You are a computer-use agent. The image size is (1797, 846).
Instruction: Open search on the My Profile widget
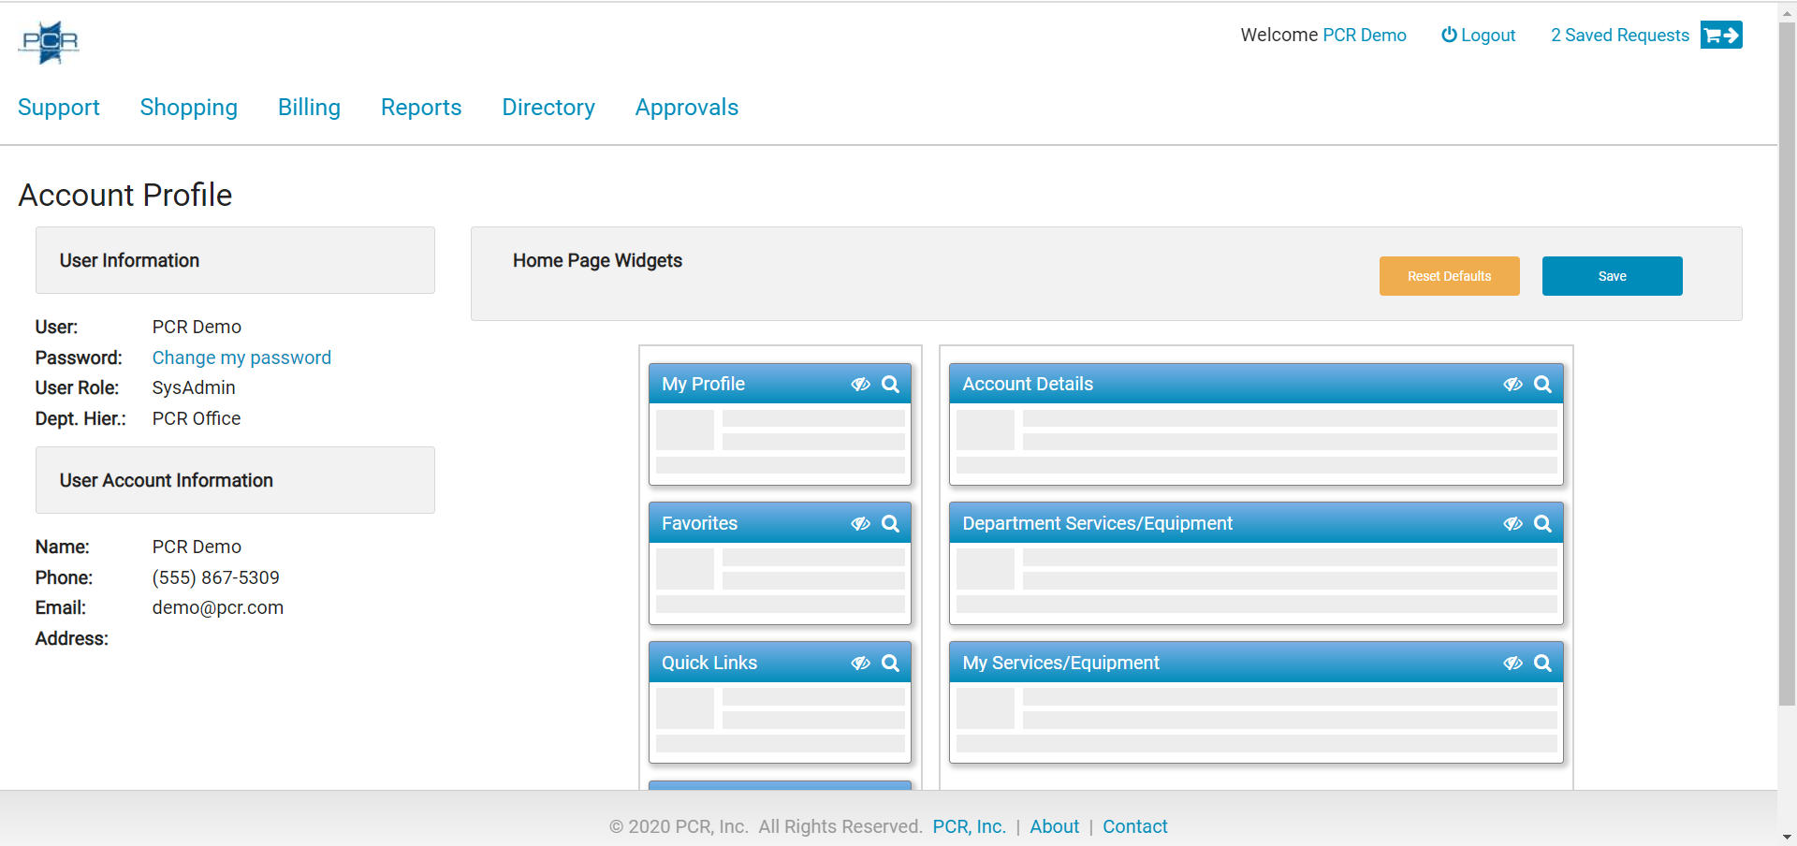coord(889,384)
